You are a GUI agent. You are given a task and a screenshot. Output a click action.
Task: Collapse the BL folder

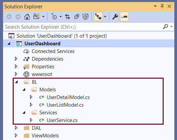coord(16,82)
